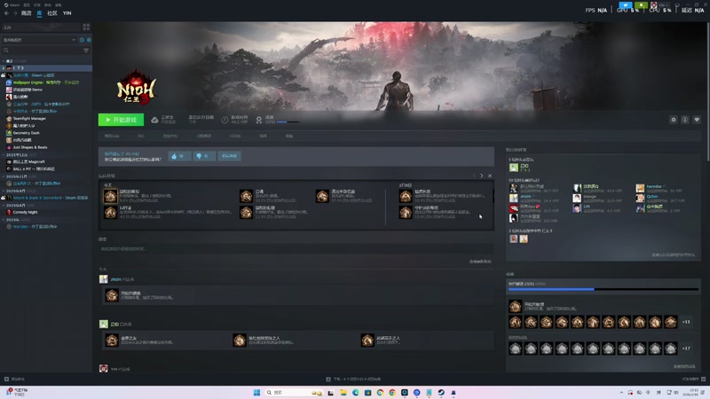The image size is (710, 399).
Task: Go back with the navigation back arrow
Action: tap(6, 13)
